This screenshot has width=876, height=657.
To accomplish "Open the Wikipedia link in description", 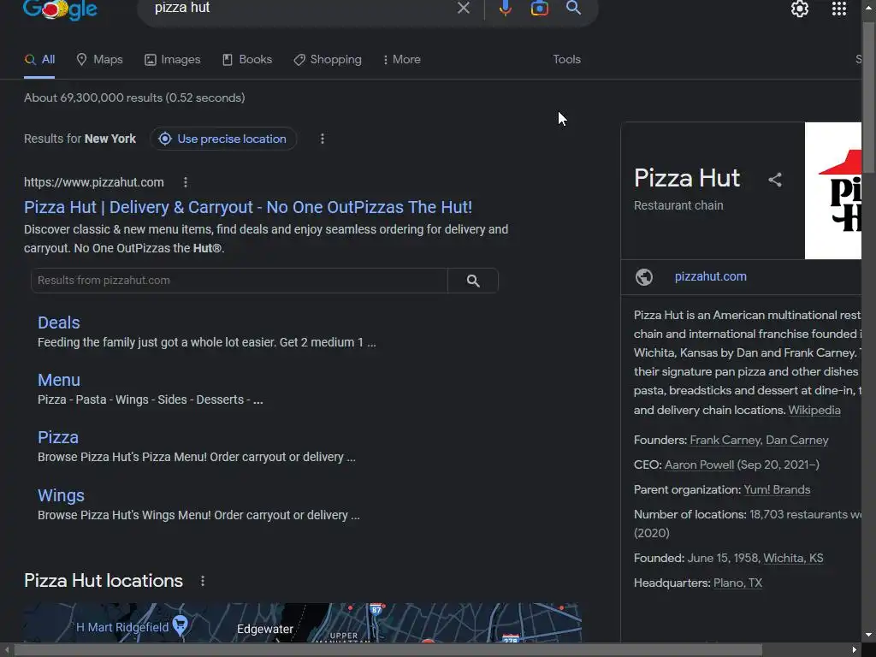I will 814,410.
